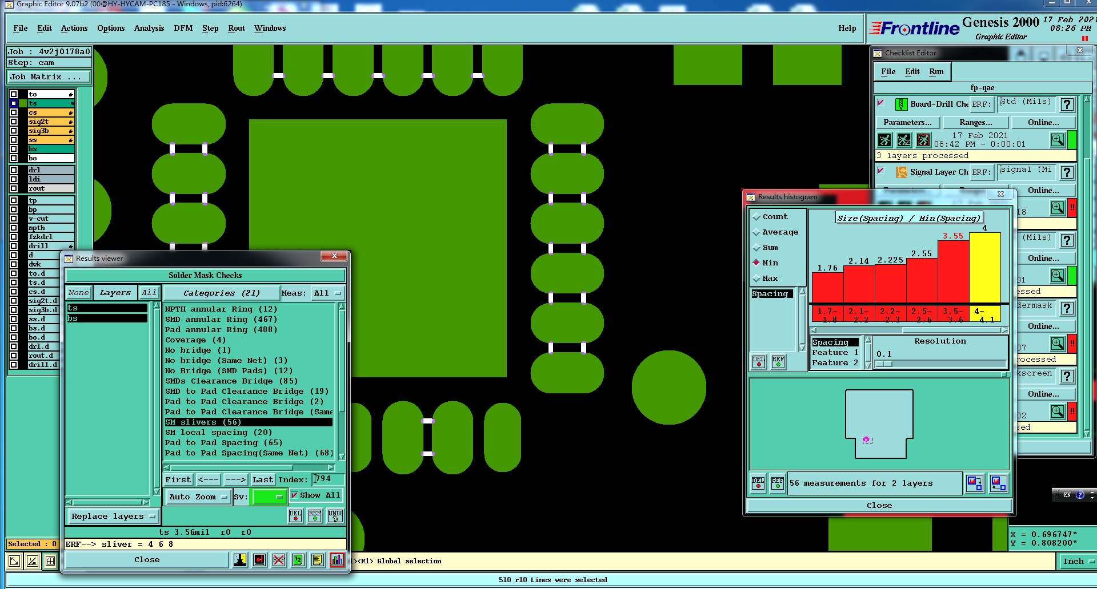Click the second blue-red transfer icon in histogram
The height and width of the screenshot is (589, 1097).
pos(999,483)
